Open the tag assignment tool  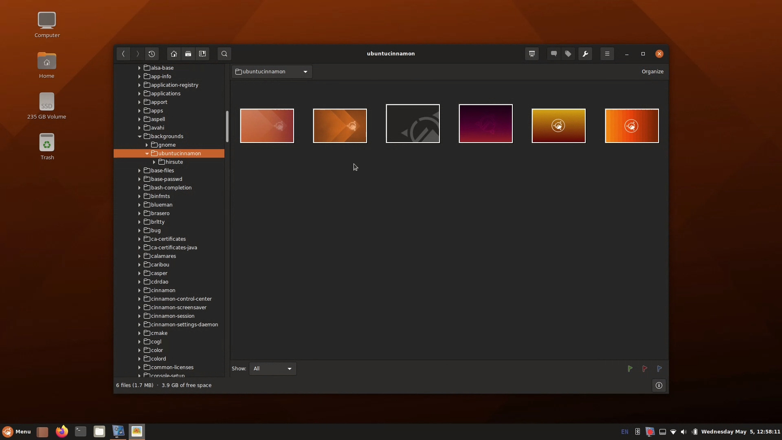[x=568, y=53]
